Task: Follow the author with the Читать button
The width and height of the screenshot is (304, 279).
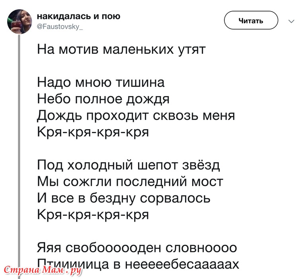Action: 251,20
